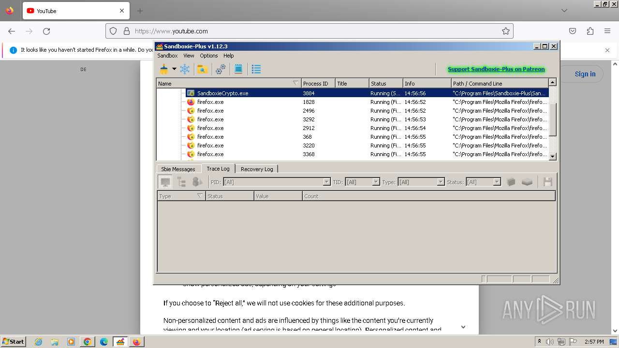619x348 pixels.
Task: Switch to the Sbie Messages tab
Action: (178, 169)
